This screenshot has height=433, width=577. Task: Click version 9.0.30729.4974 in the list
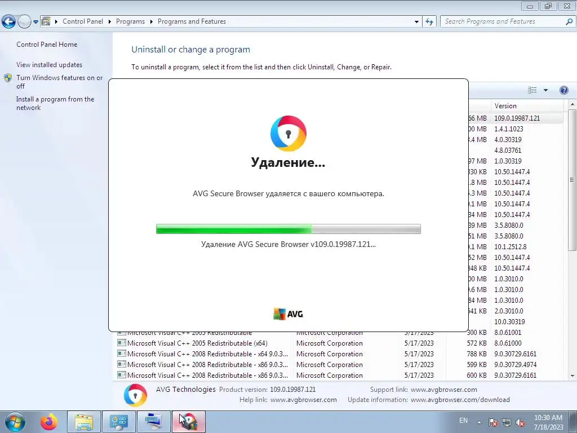(515, 365)
